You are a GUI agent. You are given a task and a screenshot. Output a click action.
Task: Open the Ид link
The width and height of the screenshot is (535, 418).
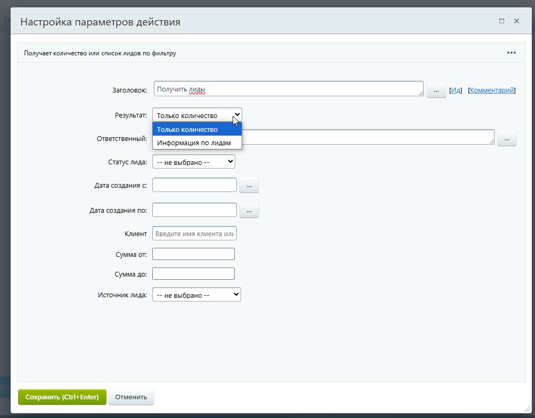[x=456, y=90]
